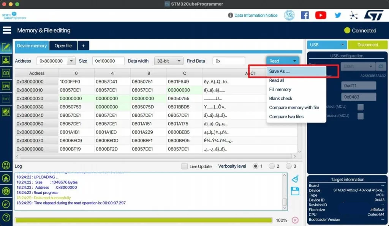
Task: Click the Size input field
Action: tap(108, 61)
